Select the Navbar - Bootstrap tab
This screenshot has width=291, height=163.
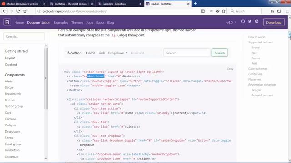[x=161, y=4]
